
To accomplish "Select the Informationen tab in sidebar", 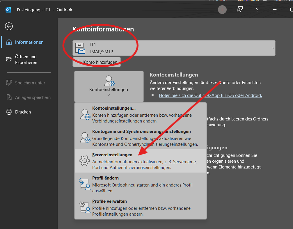I will pos(29,42).
